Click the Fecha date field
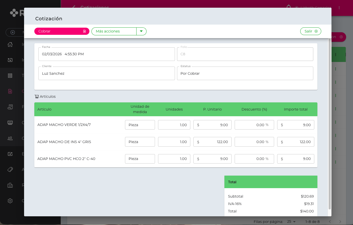This screenshot has width=353, height=225. point(107,54)
